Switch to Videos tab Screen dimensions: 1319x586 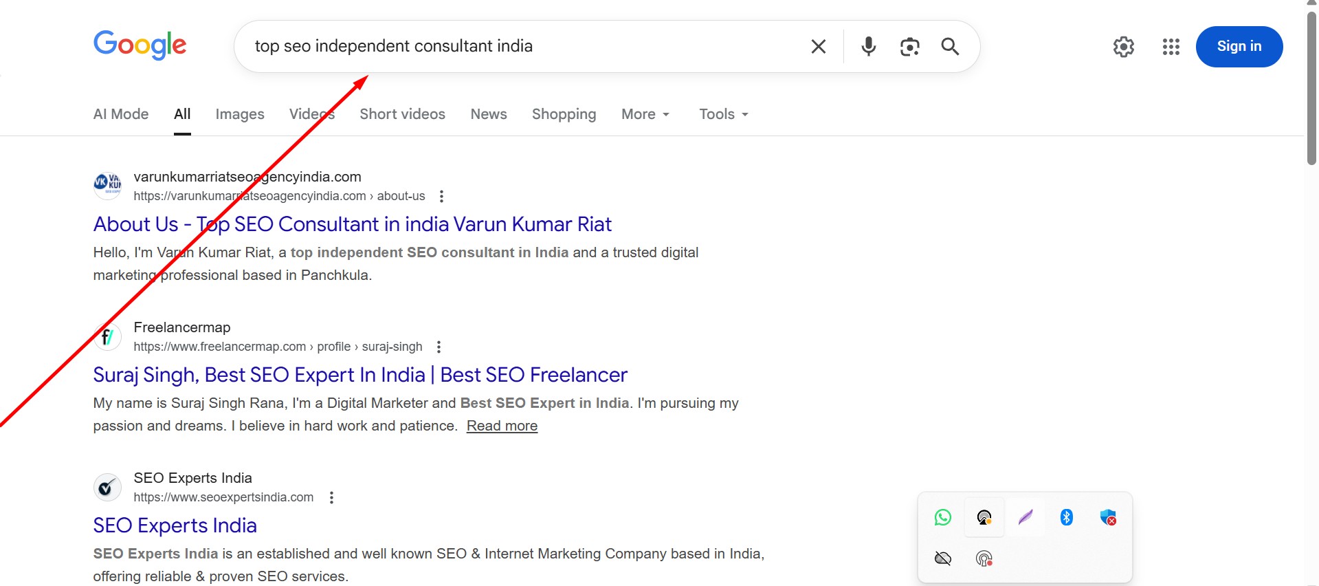point(312,114)
